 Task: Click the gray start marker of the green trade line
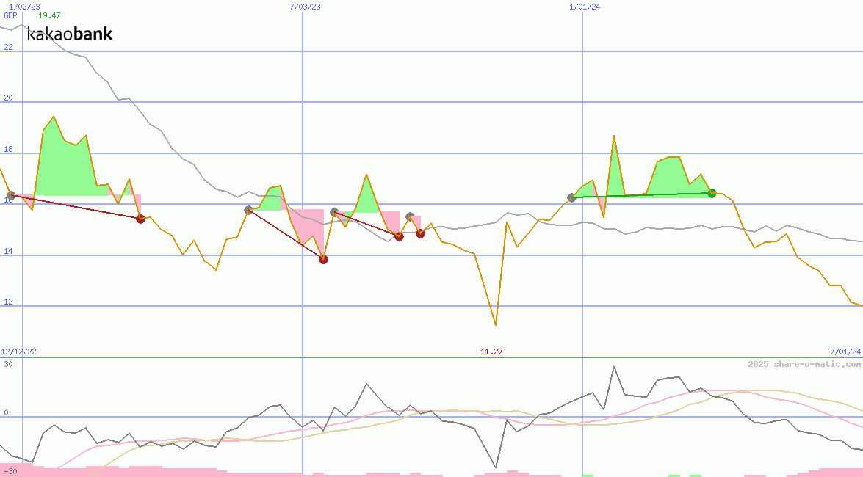click(572, 197)
